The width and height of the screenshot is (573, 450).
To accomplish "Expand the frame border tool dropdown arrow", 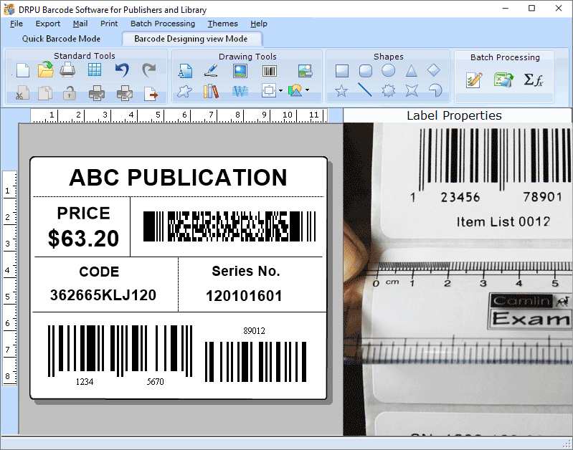I will (280, 90).
